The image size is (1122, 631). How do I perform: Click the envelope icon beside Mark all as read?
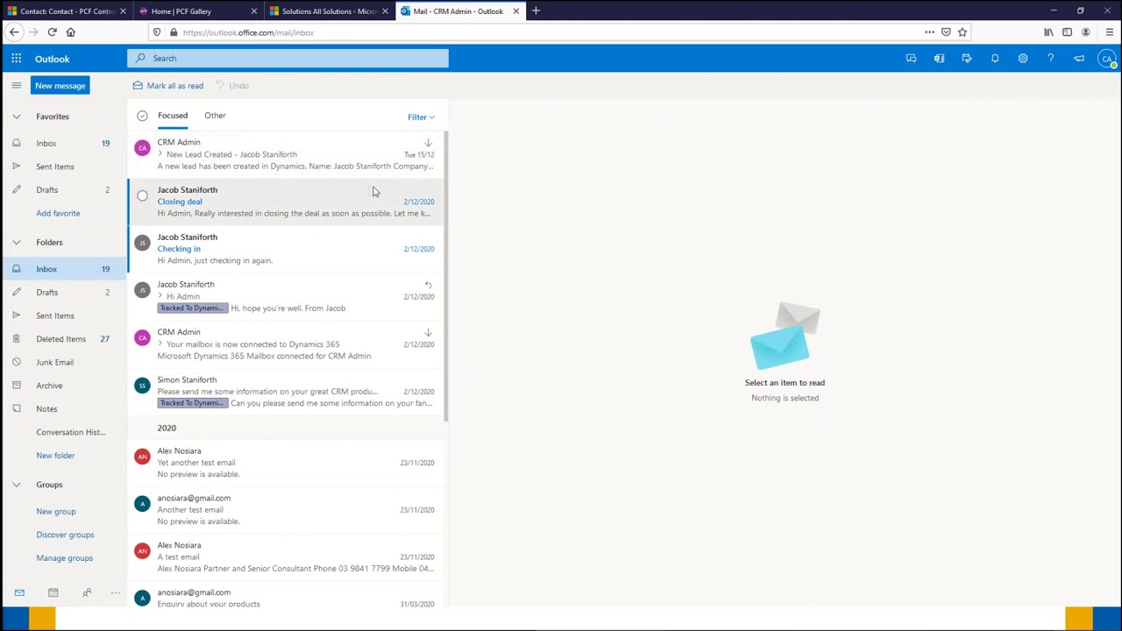pos(138,85)
